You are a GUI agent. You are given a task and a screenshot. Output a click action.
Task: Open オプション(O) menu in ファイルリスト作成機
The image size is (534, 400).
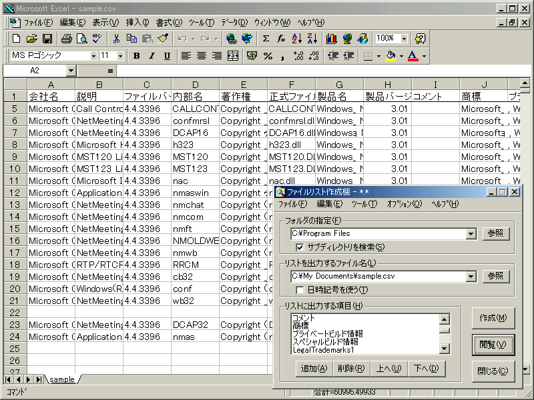[405, 204]
